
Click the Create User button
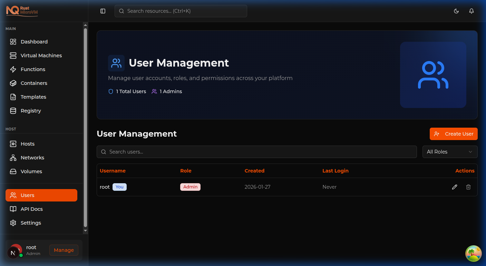(x=454, y=134)
